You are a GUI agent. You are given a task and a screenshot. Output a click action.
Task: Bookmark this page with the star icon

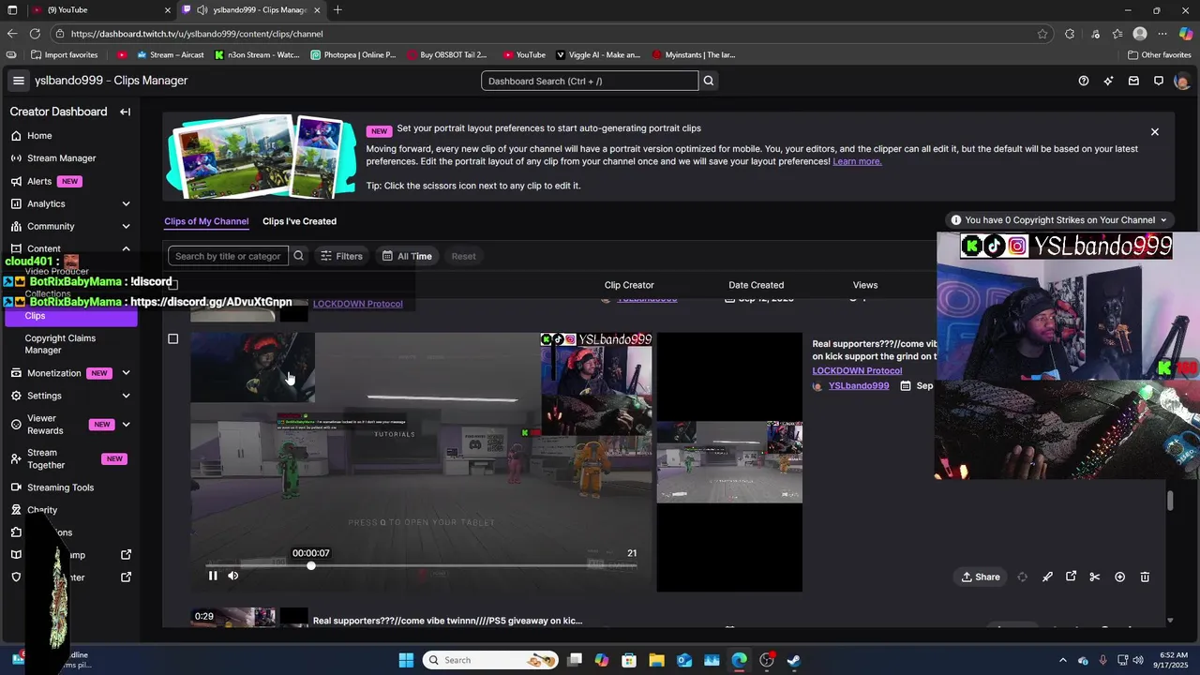tap(1042, 34)
